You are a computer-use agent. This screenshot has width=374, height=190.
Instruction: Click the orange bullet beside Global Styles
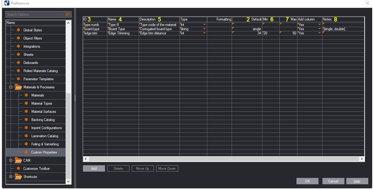pyautogui.click(x=18, y=30)
